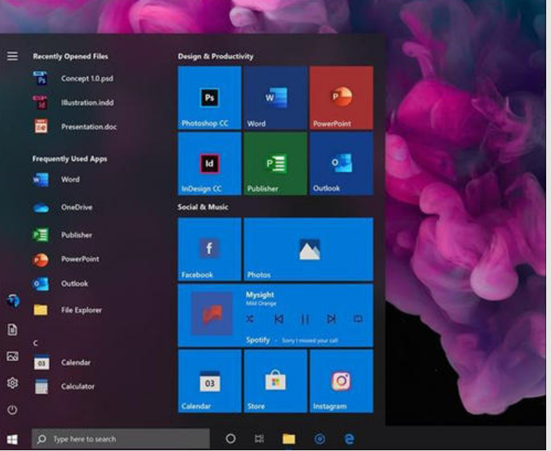Open the Photoshop CC tile

(209, 98)
